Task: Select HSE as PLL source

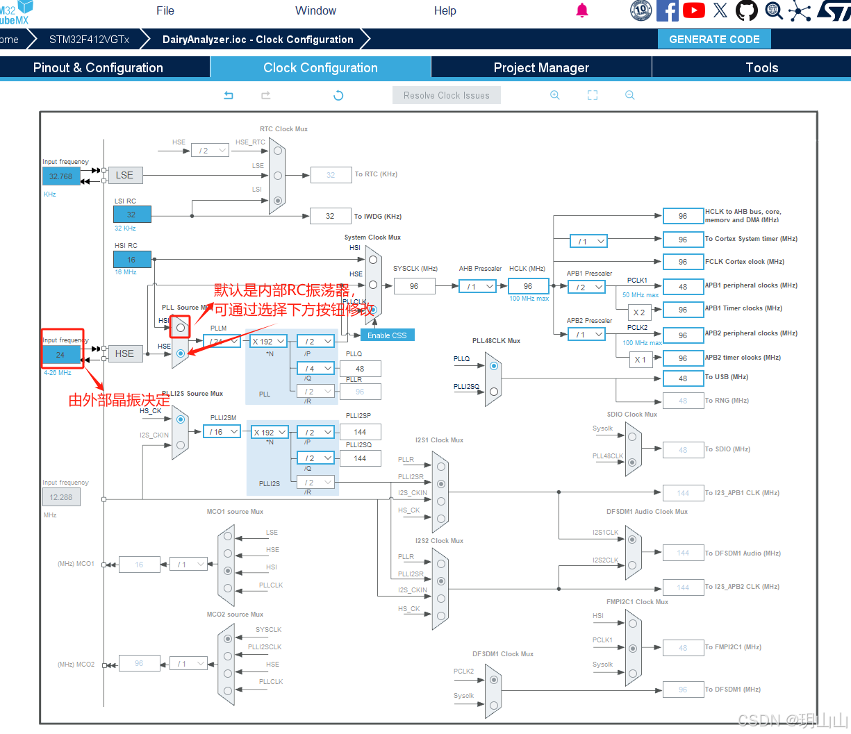Action: click(181, 353)
